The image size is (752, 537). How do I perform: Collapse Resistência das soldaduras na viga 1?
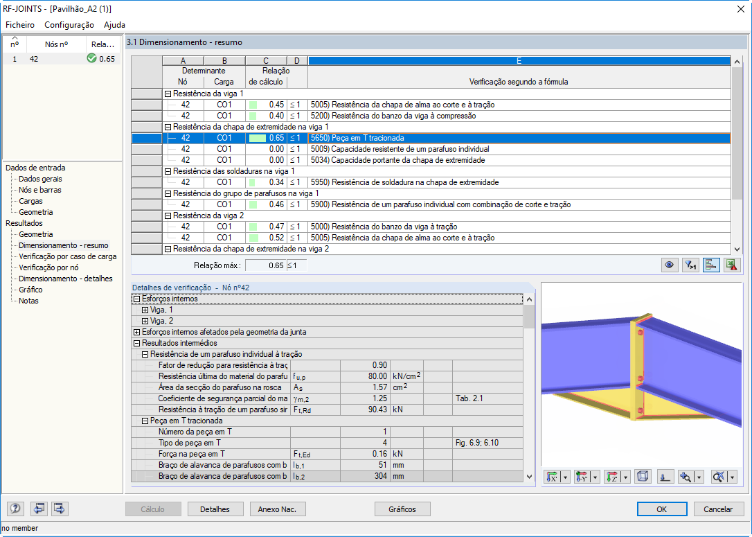click(x=168, y=171)
